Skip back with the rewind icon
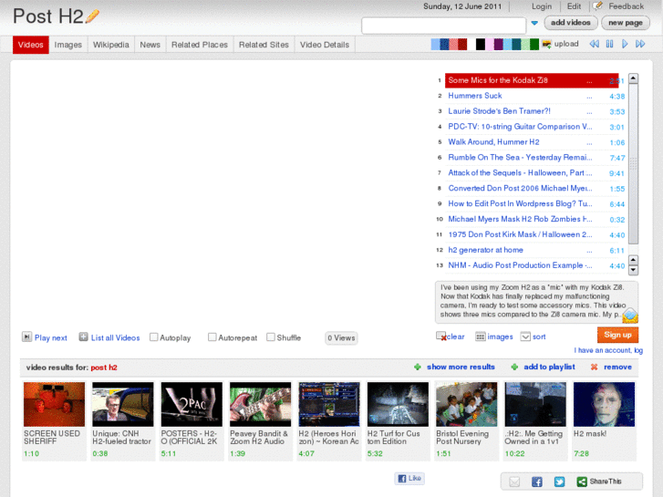 click(594, 44)
